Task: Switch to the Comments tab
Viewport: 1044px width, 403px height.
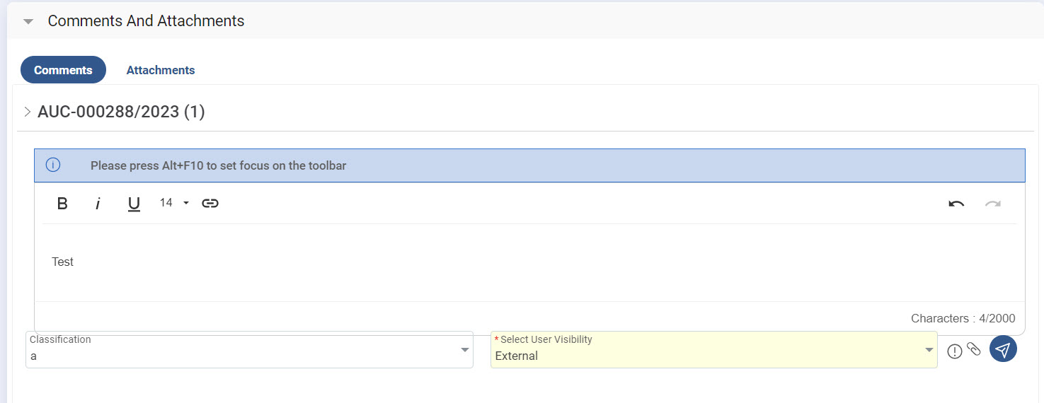Action: tap(63, 70)
